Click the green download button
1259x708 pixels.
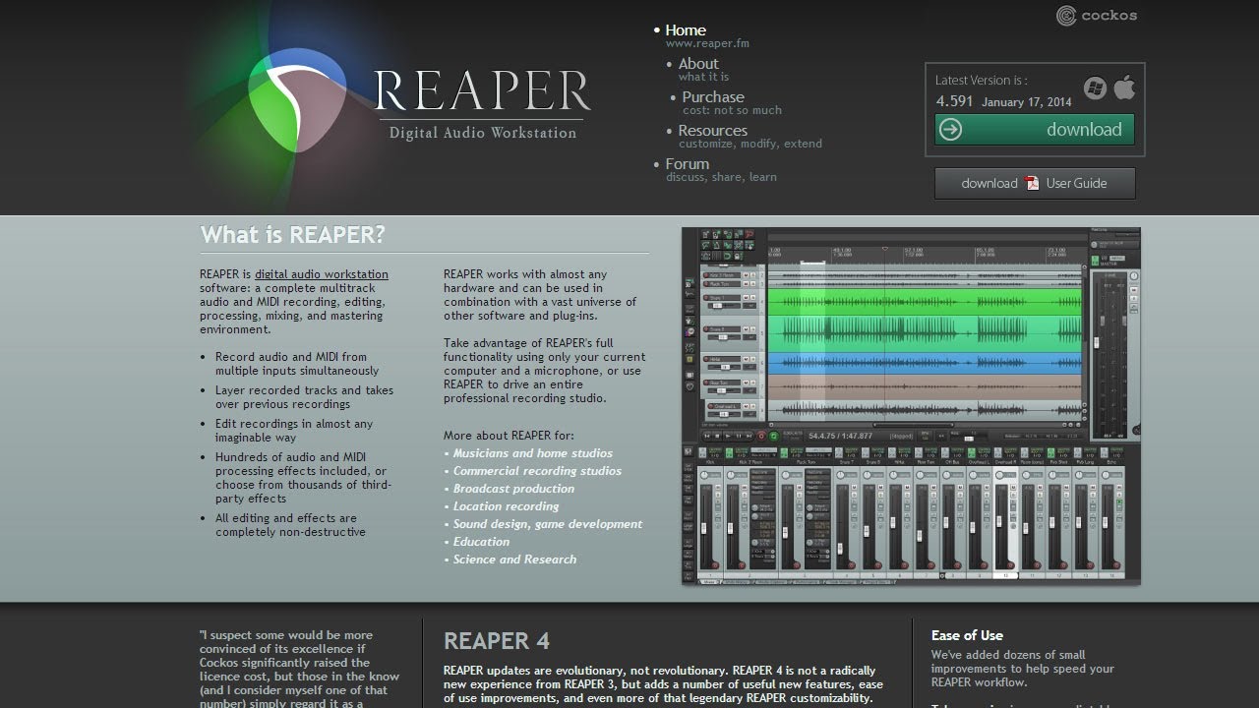(1035, 130)
